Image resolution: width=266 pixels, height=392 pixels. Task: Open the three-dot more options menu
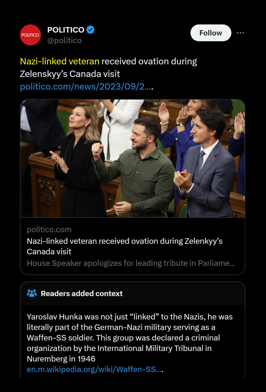[240, 33]
